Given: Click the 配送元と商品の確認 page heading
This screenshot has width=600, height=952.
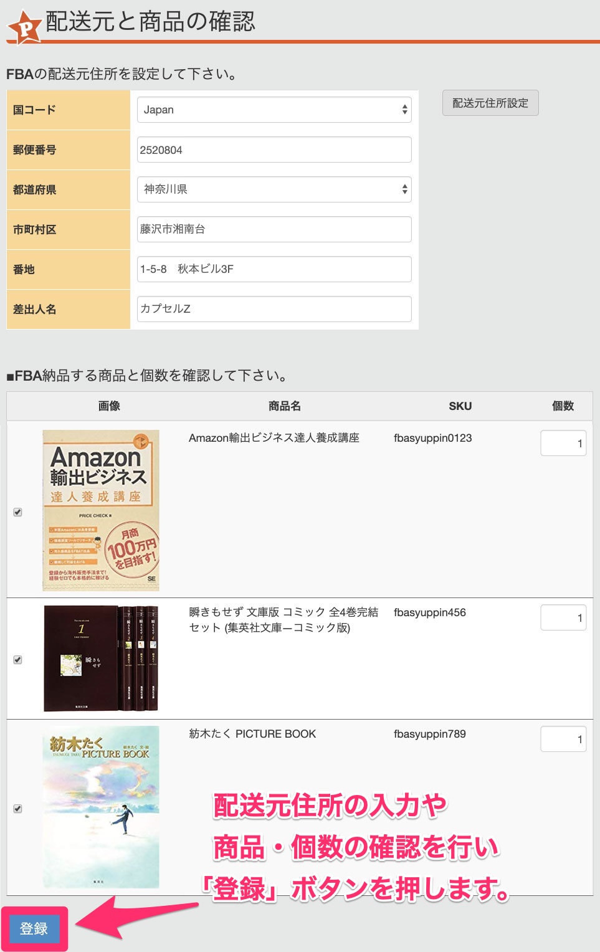Looking at the screenshot, I should click(x=151, y=22).
